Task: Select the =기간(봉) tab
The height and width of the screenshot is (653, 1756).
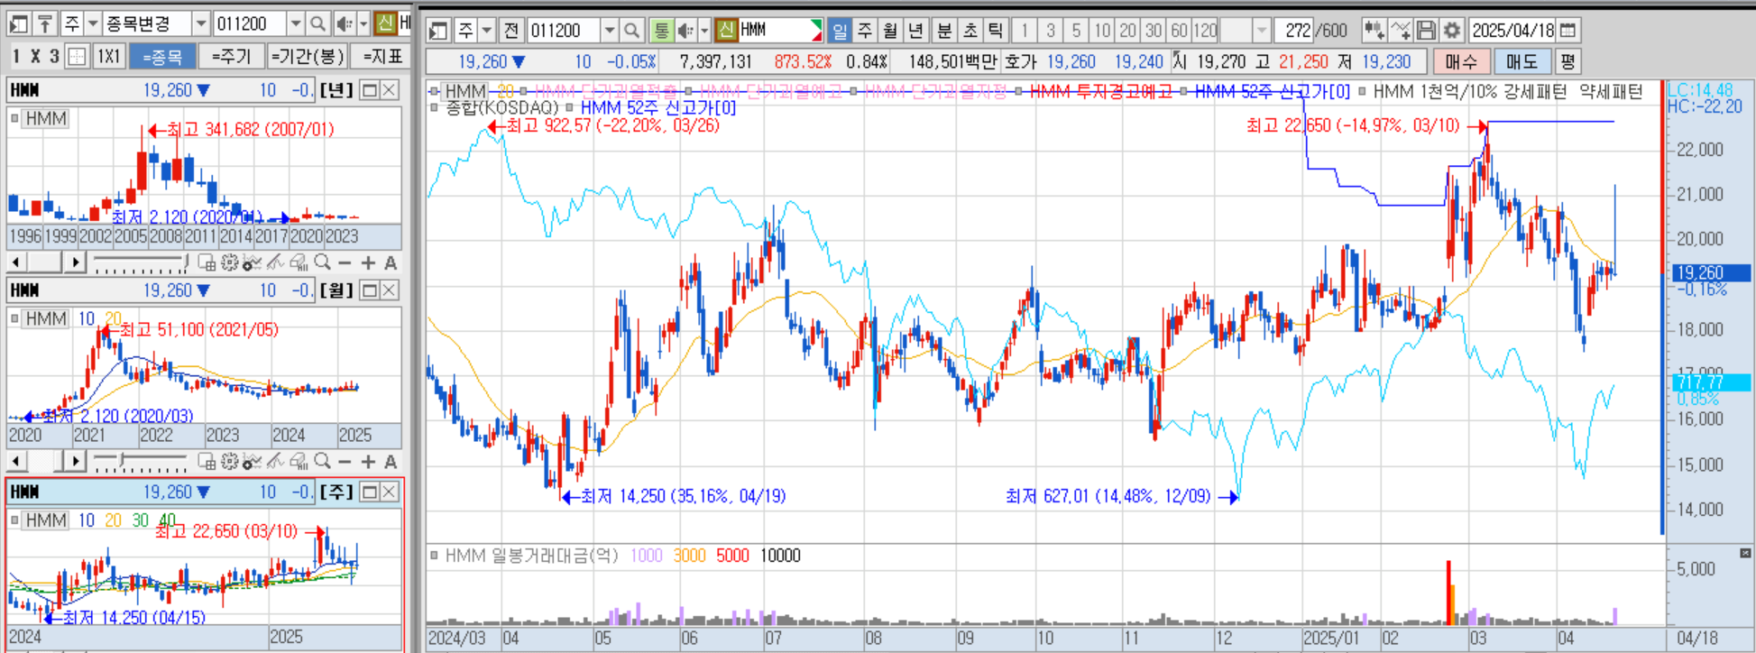Action: point(308,57)
